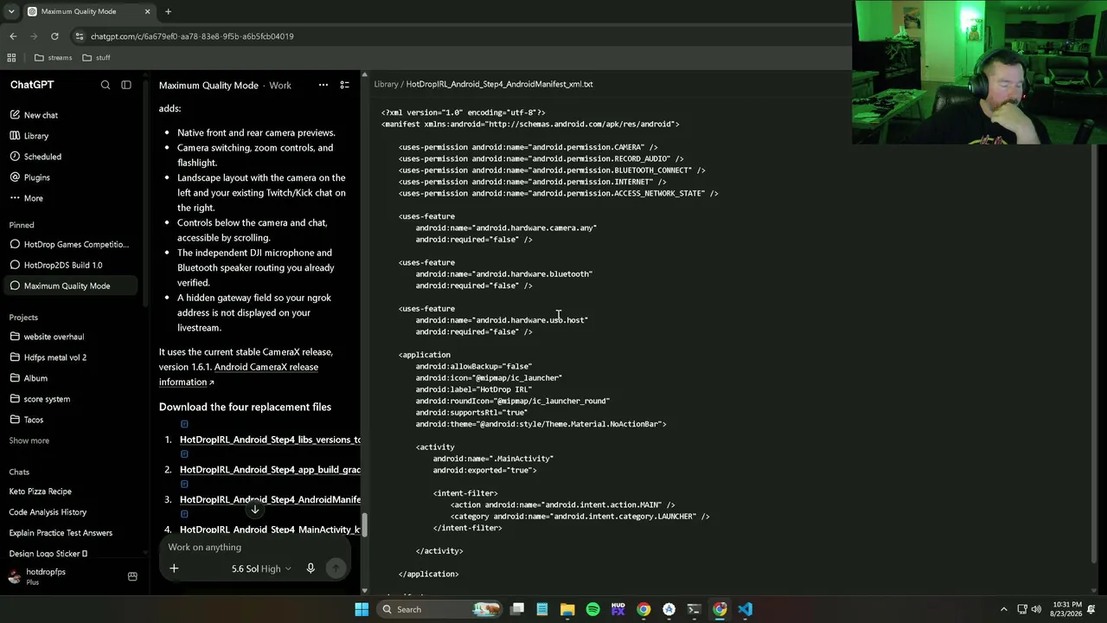Click the browser address bar URL
Image resolution: width=1107 pixels, height=623 pixels.
(x=192, y=36)
